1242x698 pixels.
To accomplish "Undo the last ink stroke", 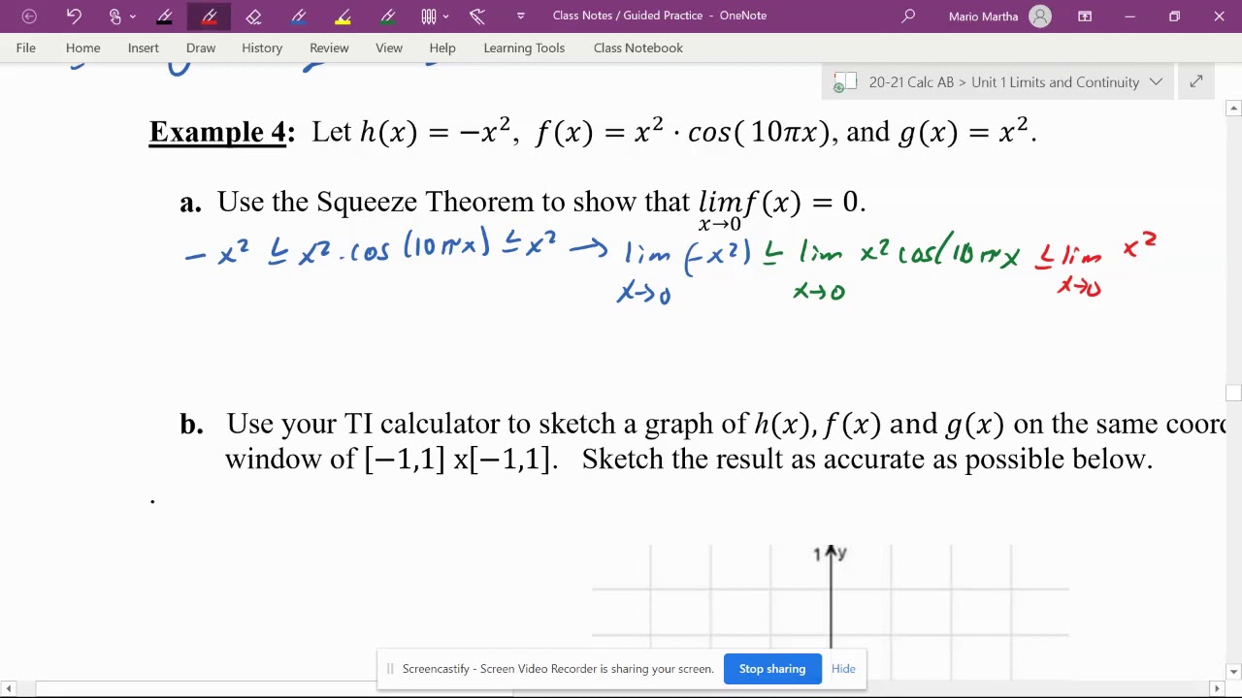I will 74,16.
